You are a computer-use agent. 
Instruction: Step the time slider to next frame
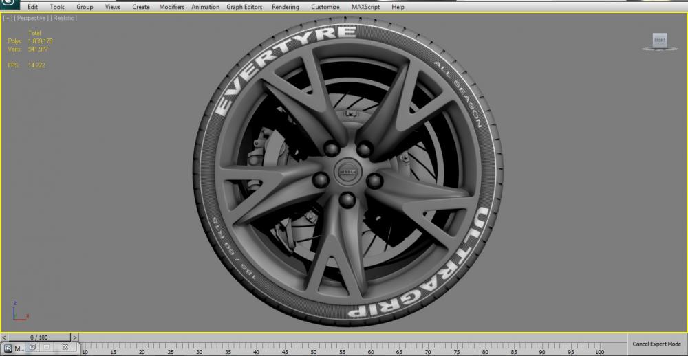point(75,337)
